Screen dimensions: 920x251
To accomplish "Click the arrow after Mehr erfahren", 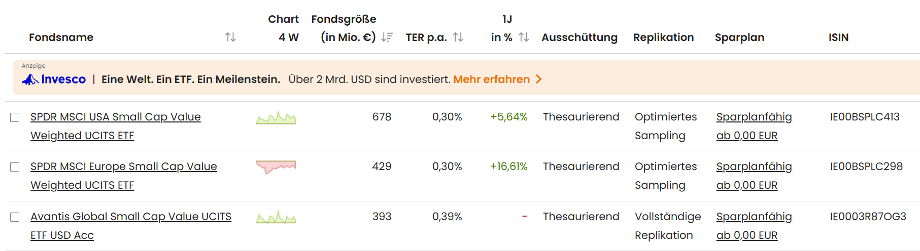I will point(539,79).
